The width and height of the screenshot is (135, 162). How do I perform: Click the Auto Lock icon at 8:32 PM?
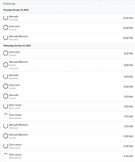(x=5, y=53)
